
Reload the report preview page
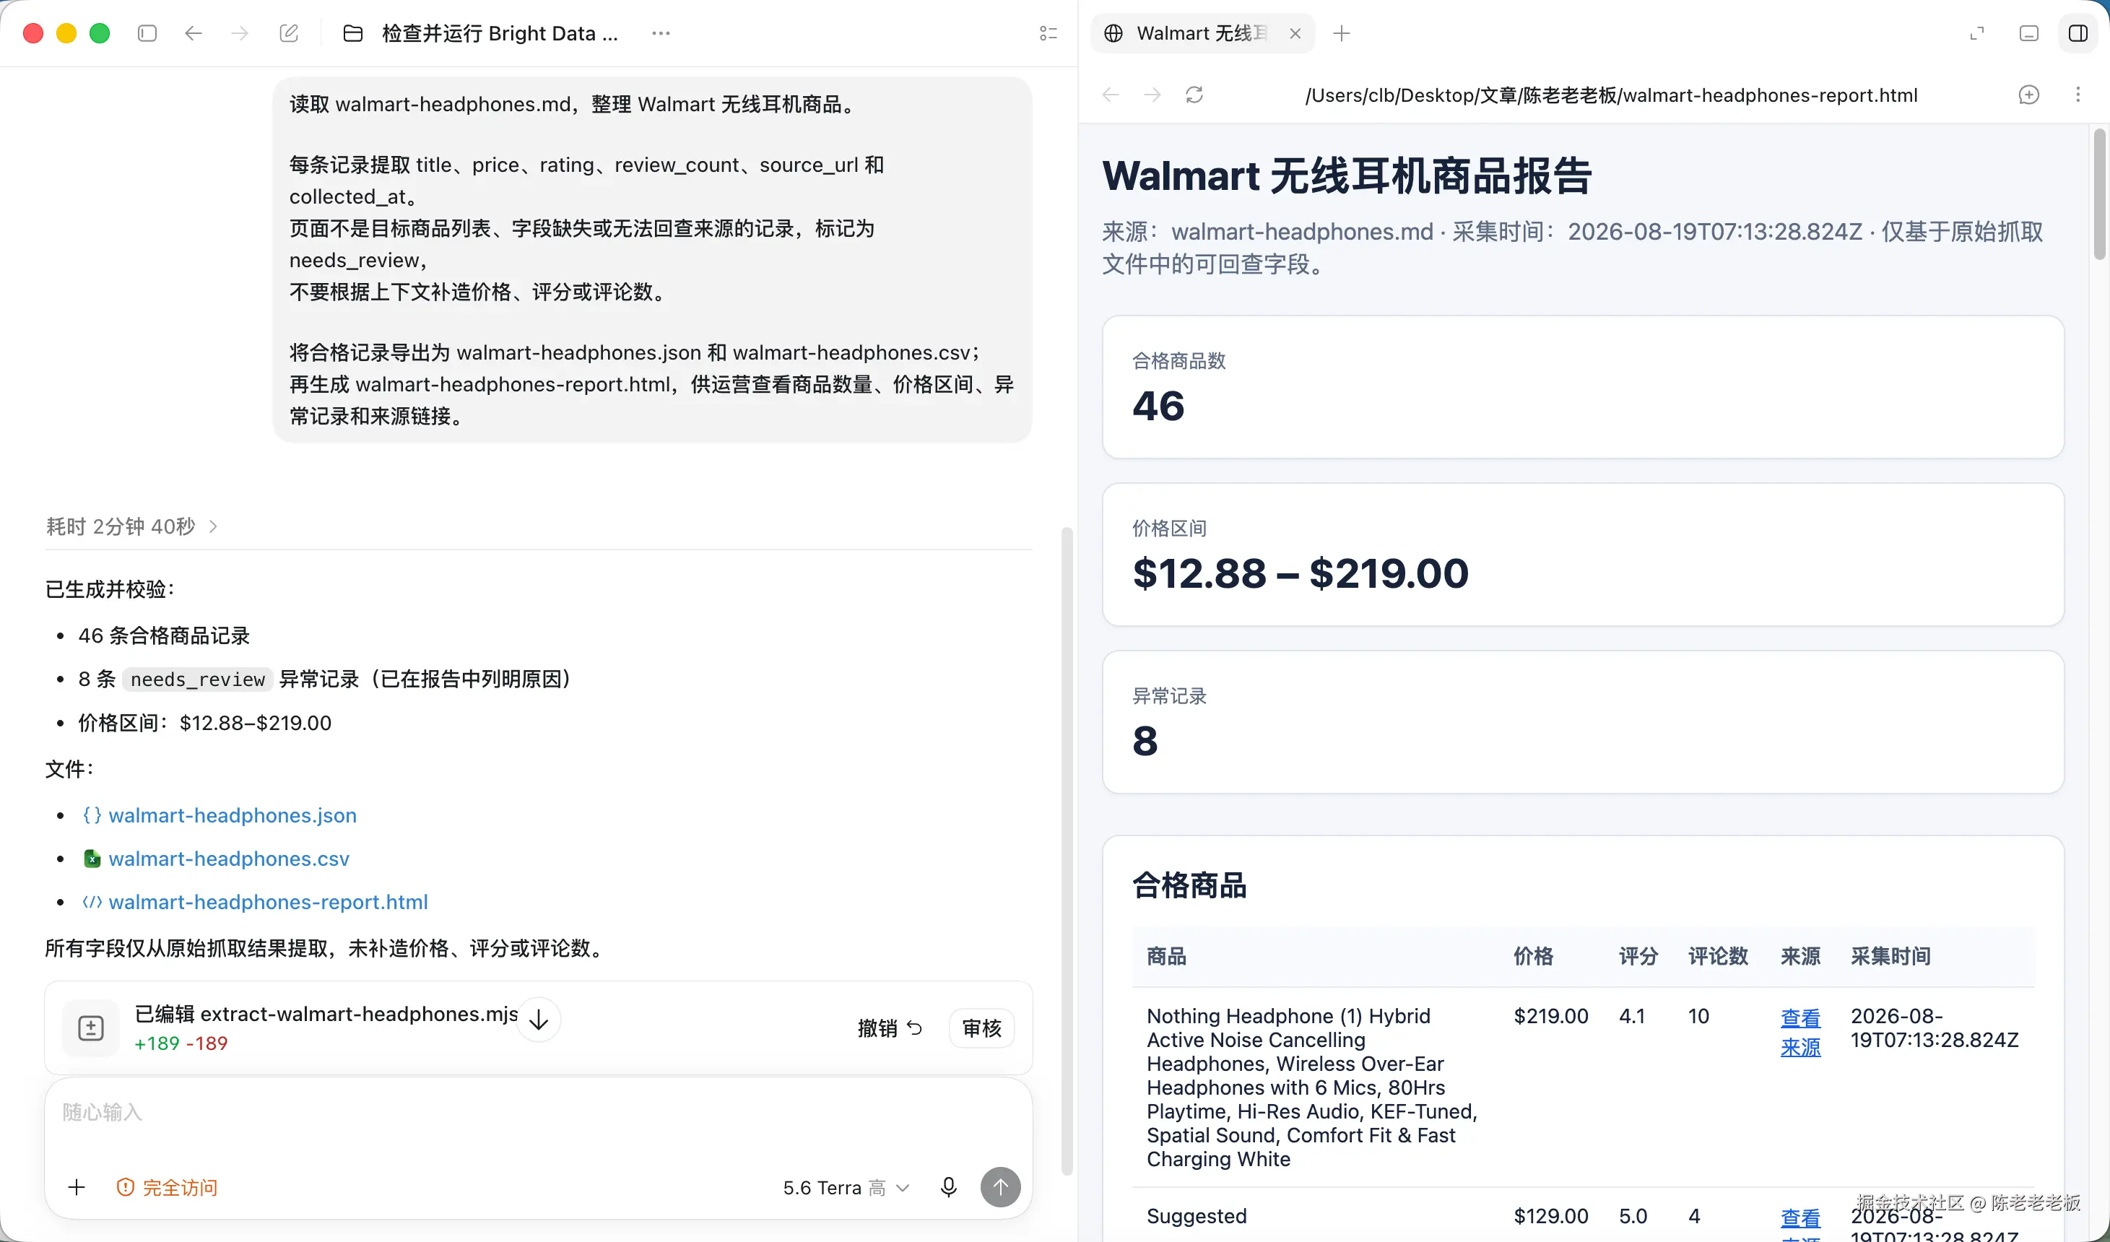click(1195, 95)
